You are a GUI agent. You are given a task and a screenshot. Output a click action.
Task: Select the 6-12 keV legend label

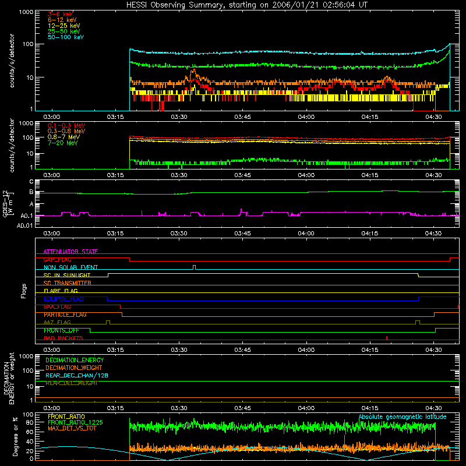pyautogui.click(x=62, y=20)
